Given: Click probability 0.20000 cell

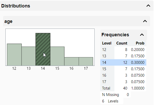Looking at the screenshot, I should [138, 50].
